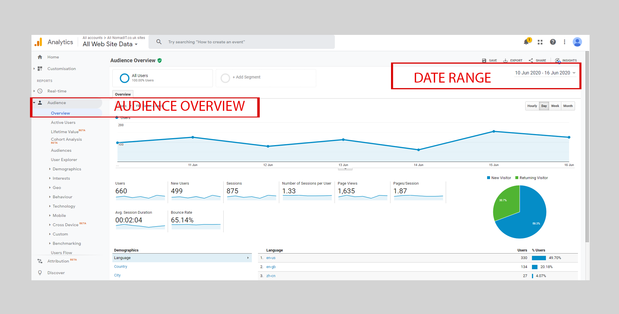The height and width of the screenshot is (314, 619).
Task: Select Active Users in sidebar
Action: (x=63, y=123)
